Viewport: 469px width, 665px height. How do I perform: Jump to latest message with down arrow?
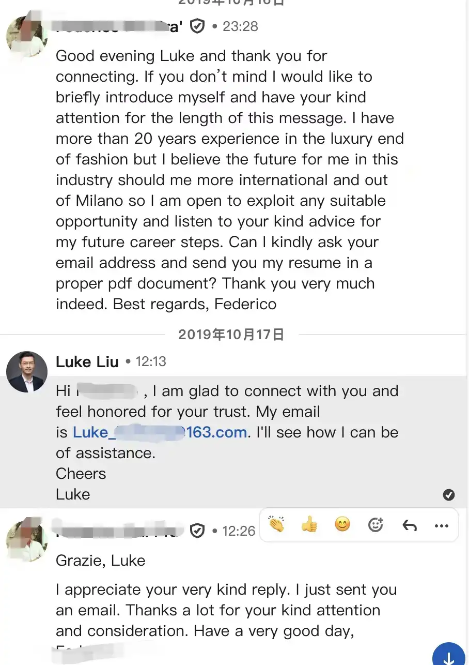449,655
